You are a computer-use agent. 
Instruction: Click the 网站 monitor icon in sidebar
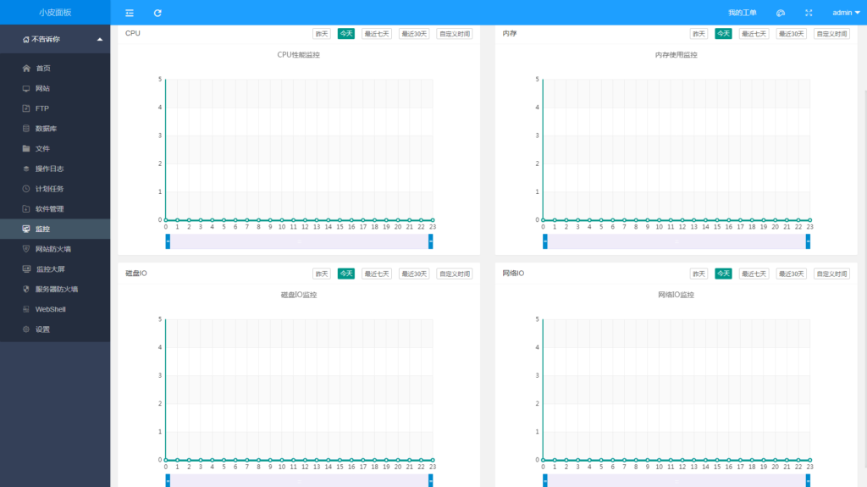(x=26, y=89)
